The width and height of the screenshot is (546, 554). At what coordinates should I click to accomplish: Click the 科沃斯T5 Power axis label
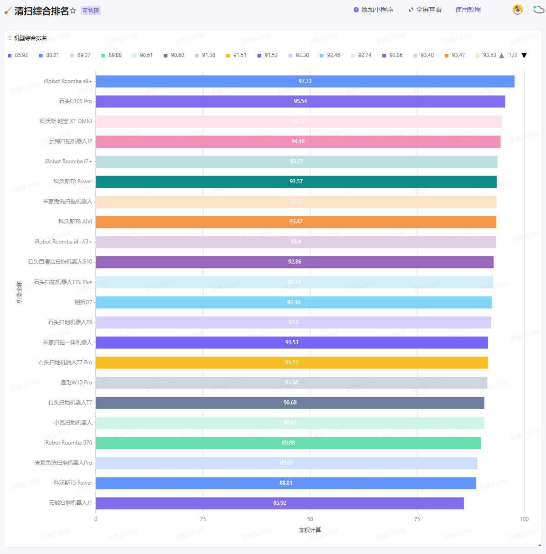tap(73, 483)
